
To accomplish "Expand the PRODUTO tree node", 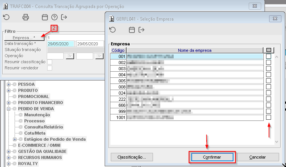I will click(8, 90).
